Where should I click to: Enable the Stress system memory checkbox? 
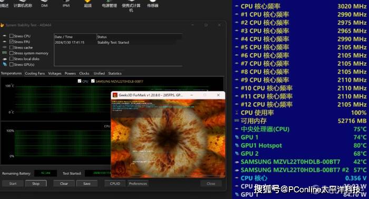(11, 53)
